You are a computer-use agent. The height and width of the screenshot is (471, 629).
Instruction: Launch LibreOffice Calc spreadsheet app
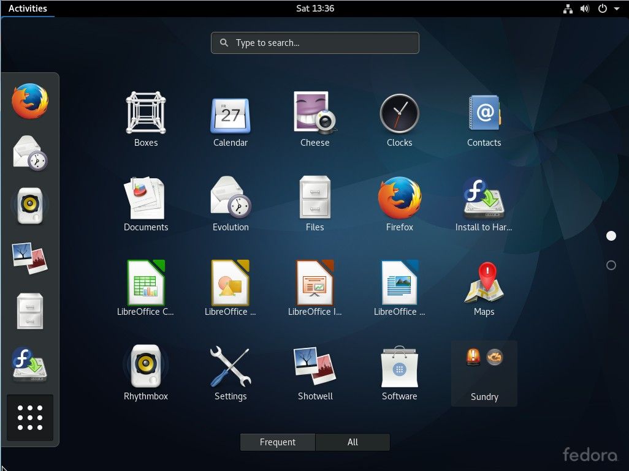146,288
